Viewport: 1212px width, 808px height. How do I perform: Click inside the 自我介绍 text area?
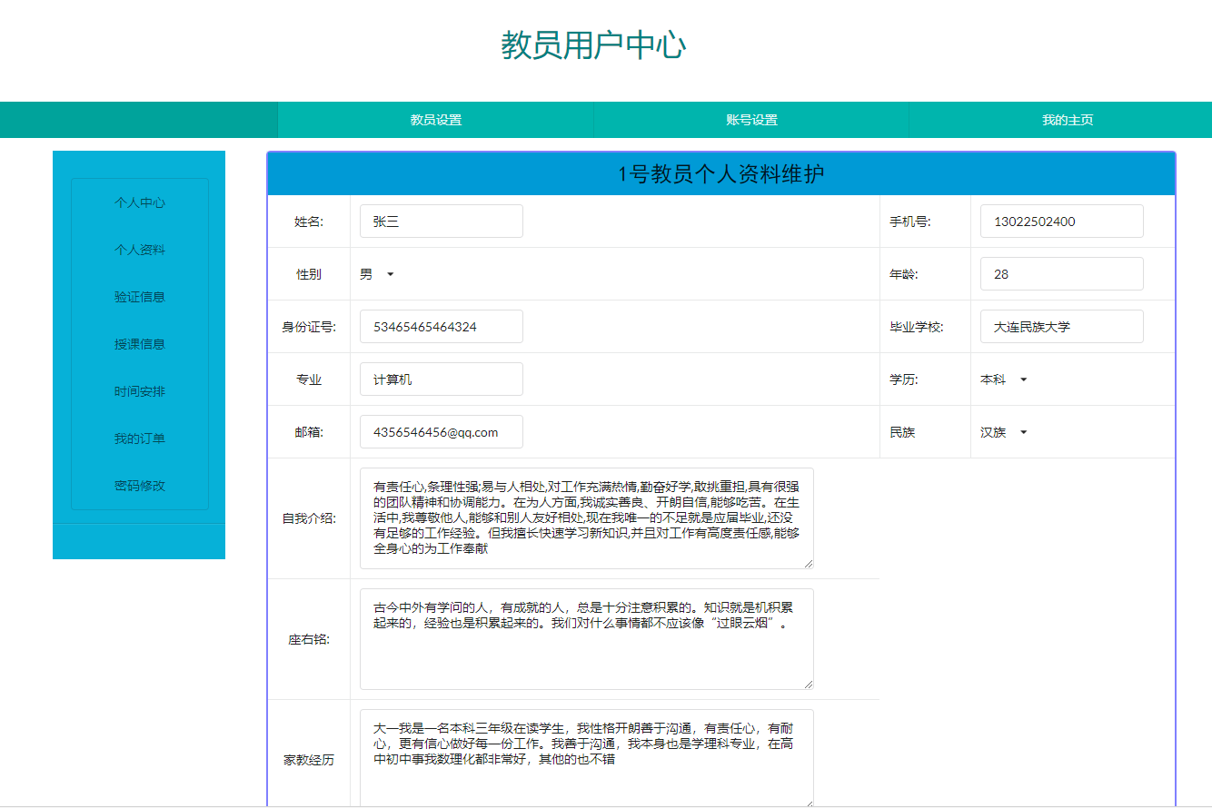[586, 518]
